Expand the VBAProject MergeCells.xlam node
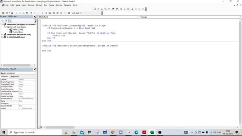The image size is (242, 136). coord(2,34)
